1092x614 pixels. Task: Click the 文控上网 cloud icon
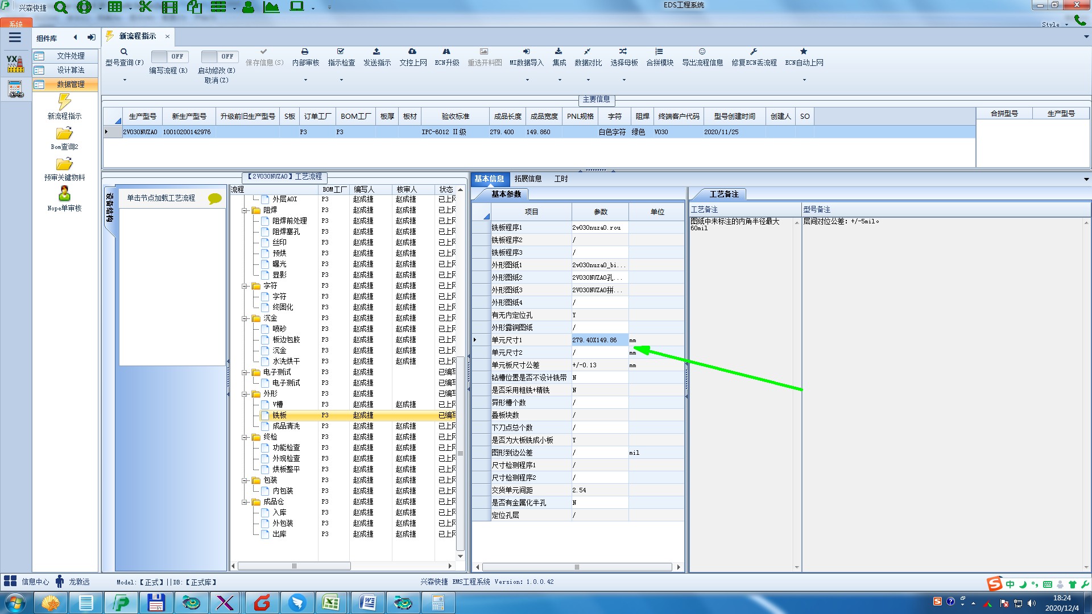412,52
